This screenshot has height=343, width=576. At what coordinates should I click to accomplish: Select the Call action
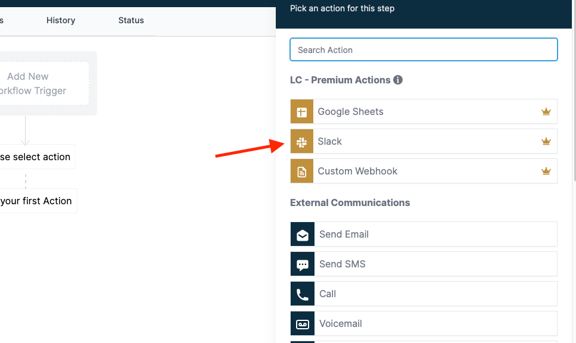424,294
